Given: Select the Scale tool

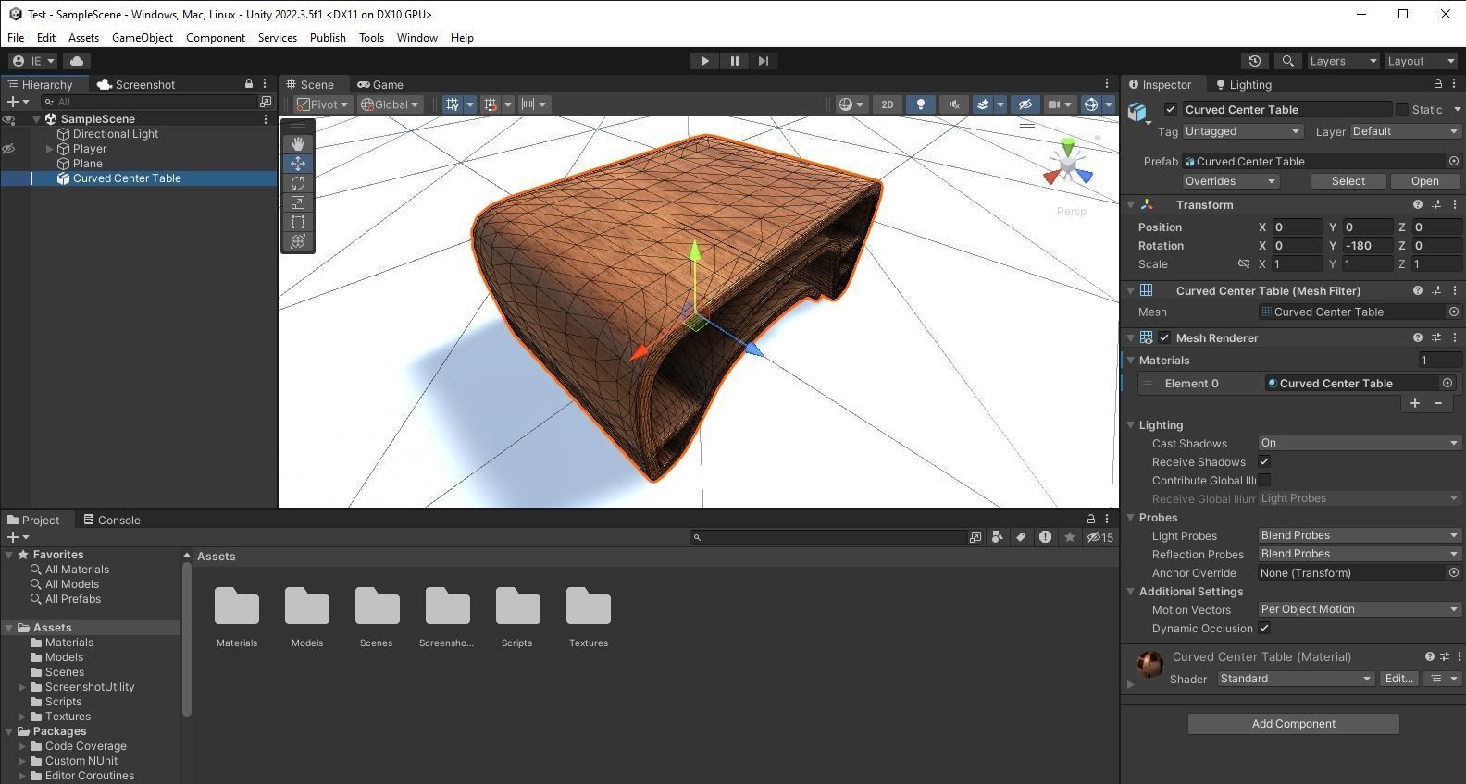Looking at the screenshot, I should click(x=298, y=202).
